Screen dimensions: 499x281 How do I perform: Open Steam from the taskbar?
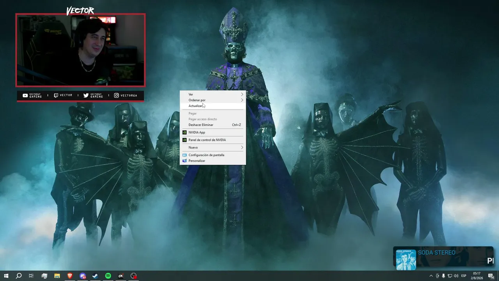pos(95,276)
